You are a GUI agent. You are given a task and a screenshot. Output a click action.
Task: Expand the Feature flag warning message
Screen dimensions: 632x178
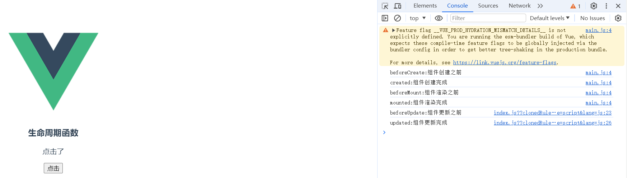pyautogui.click(x=393, y=31)
